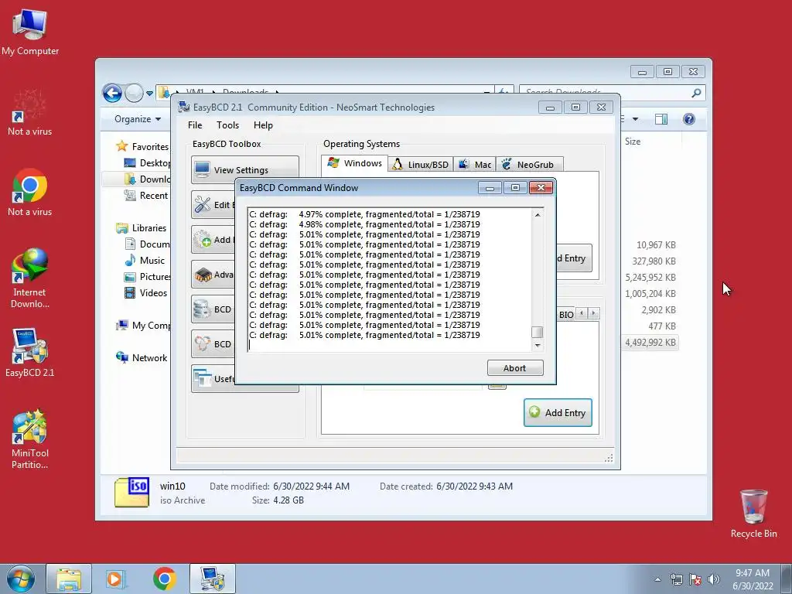Show hidden tray icons arrow
Screen dimensions: 792x594
click(657, 579)
